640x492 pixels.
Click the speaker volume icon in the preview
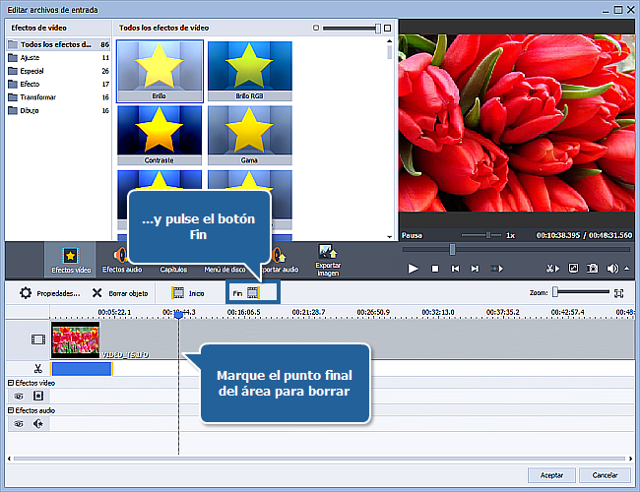pos(612,269)
